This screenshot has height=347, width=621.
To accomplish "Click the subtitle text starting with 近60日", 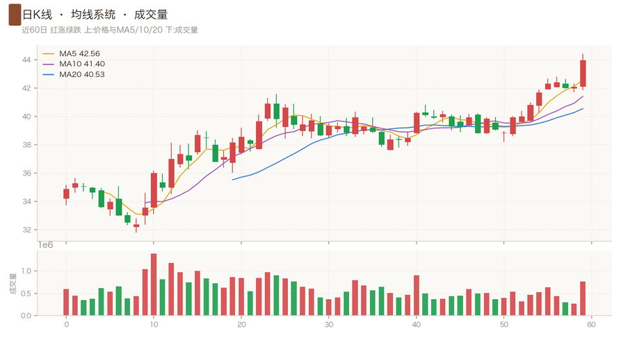I will click(110, 30).
